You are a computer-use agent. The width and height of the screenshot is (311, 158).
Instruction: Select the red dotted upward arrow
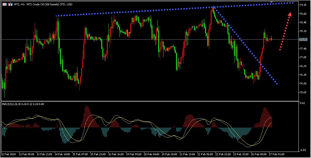tap(285, 31)
